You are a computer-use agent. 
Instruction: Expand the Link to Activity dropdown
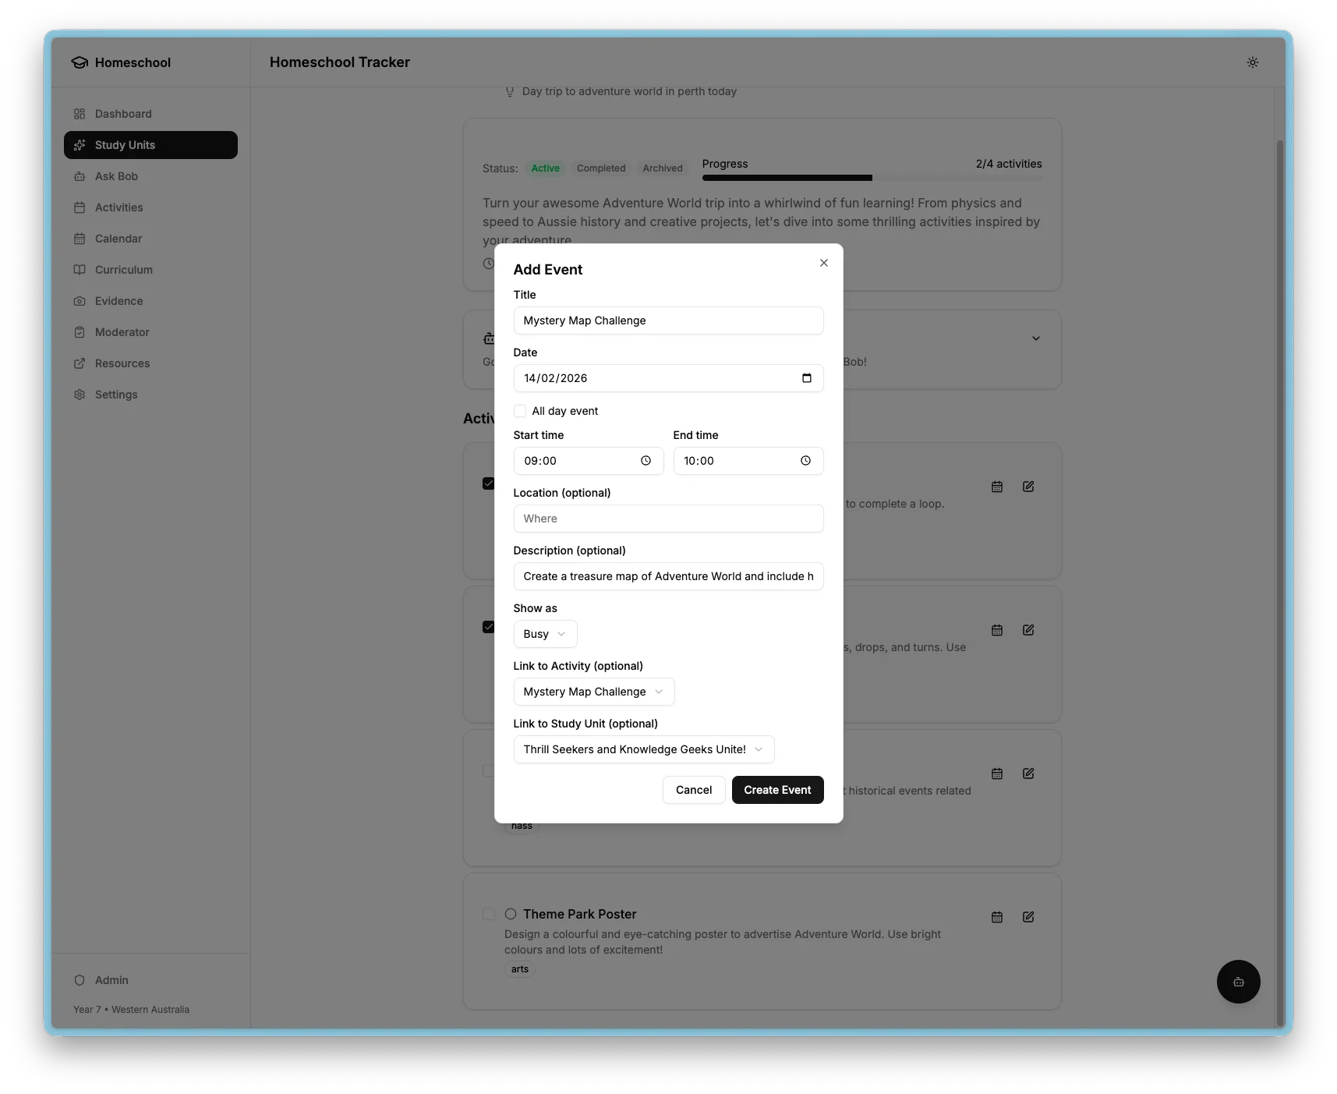pyautogui.click(x=593, y=692)
